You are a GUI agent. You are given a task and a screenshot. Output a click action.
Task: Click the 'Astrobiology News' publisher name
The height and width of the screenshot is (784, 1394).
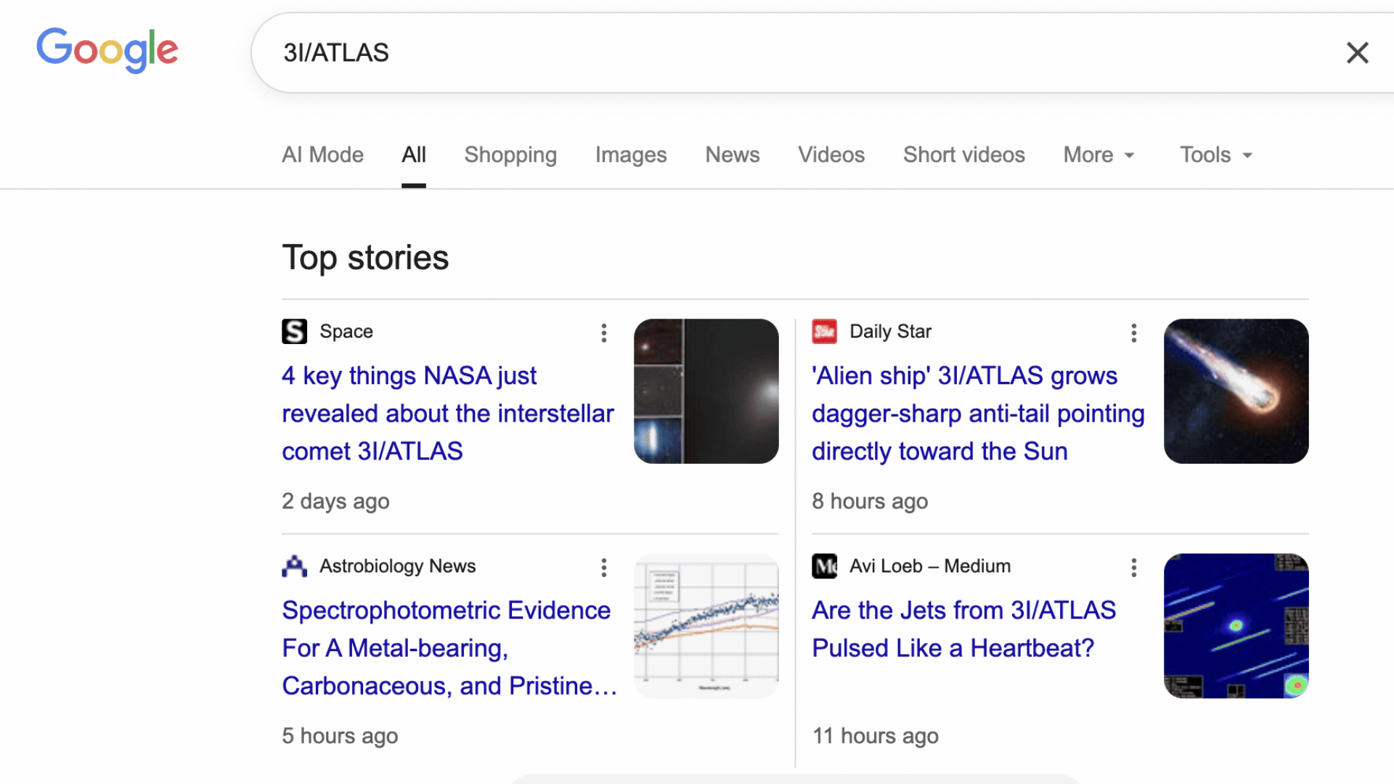[x=397, y=566]
